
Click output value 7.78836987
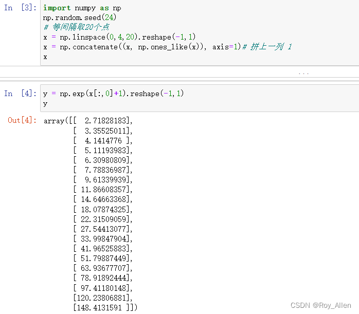click(x=105, y=170)
